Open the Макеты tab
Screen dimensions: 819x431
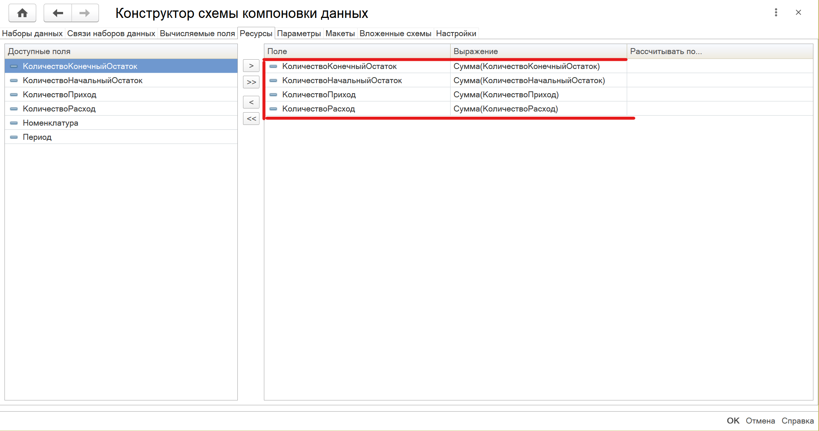coord(340,34)
